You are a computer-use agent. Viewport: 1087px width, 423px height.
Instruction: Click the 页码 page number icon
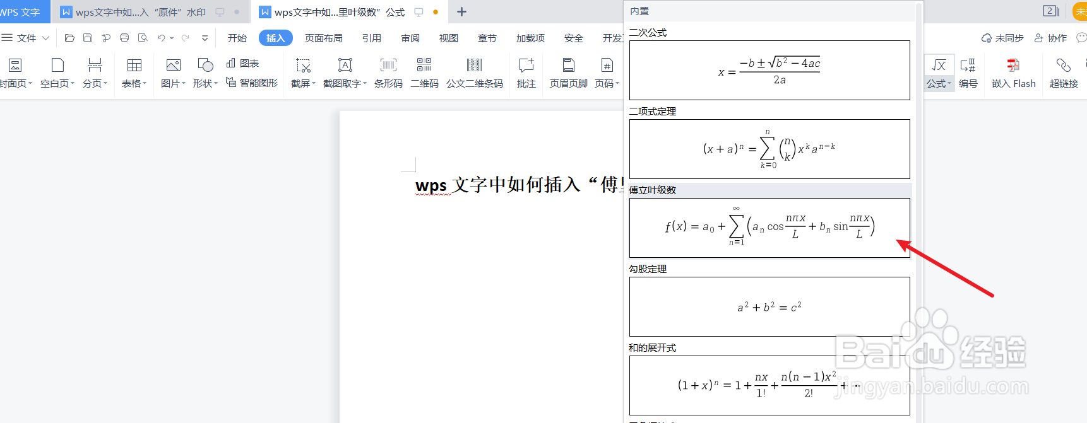pos(607,65)
